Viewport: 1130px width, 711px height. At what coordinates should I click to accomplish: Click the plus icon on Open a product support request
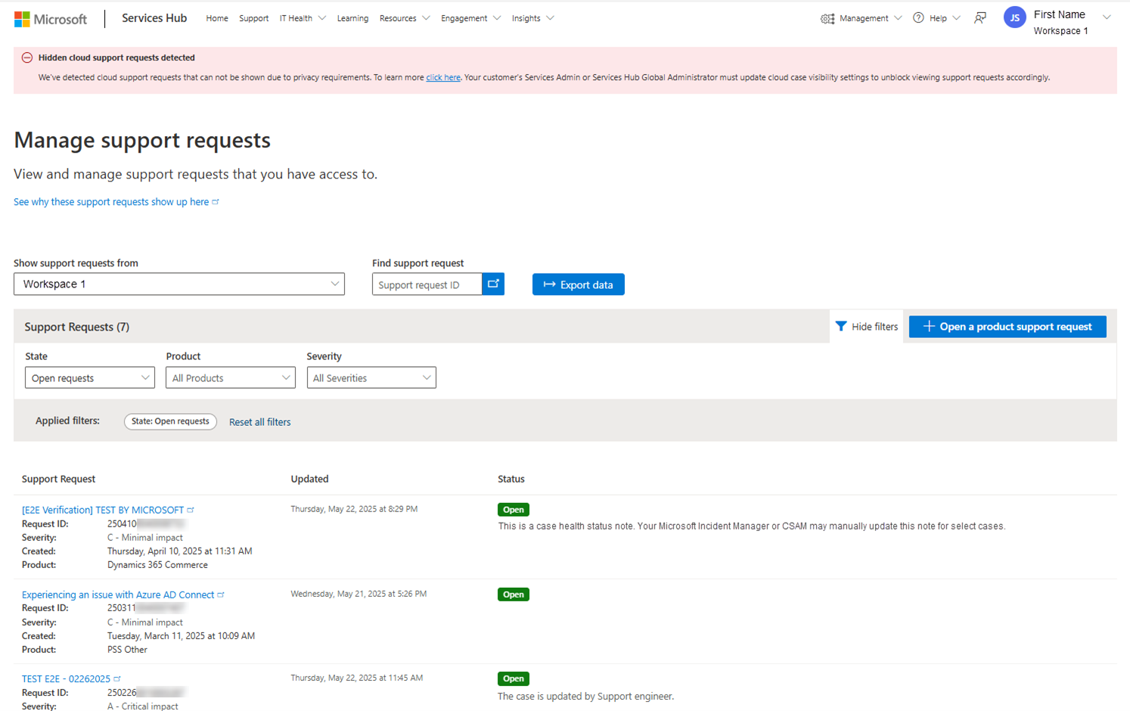tap(929, 326)
